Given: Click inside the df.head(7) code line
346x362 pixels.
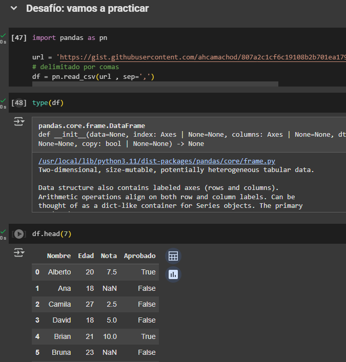Looking at the screenshot, I should pos(52,234).
